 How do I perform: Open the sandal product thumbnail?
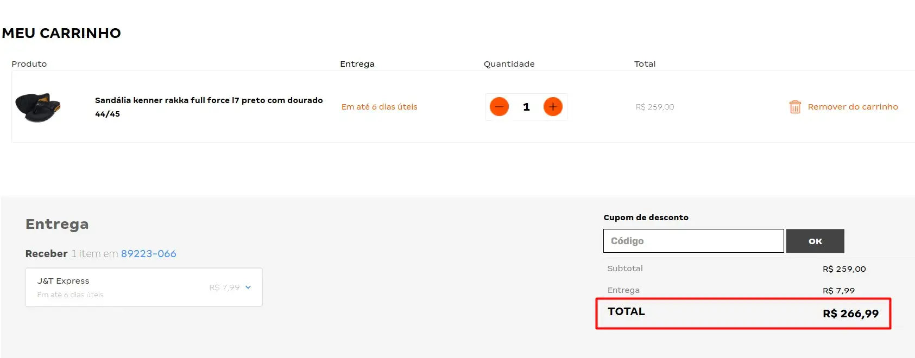coord(38,107)
